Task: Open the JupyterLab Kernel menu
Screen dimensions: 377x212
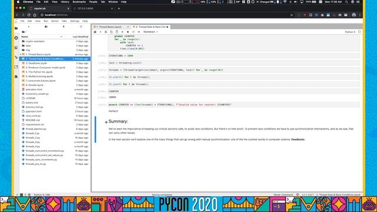Action: point(55,21)
